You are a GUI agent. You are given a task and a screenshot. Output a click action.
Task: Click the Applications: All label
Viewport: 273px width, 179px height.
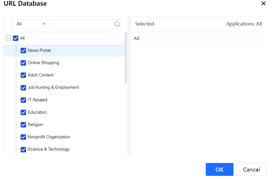pos(244,24)
